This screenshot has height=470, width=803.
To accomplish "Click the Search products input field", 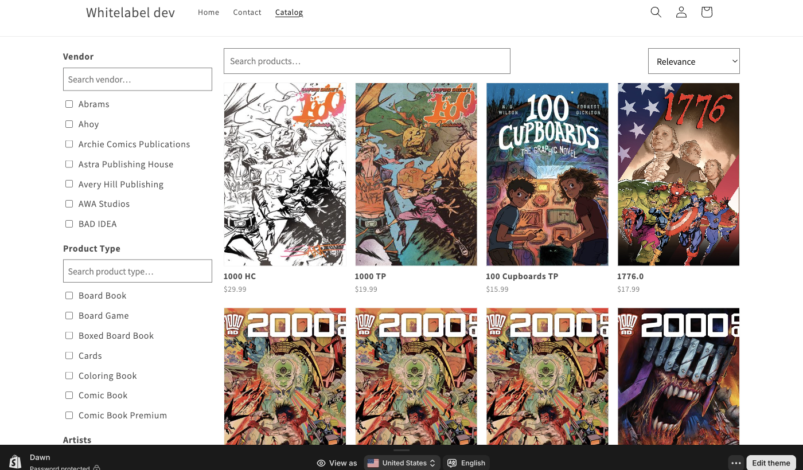I will 367,61.
